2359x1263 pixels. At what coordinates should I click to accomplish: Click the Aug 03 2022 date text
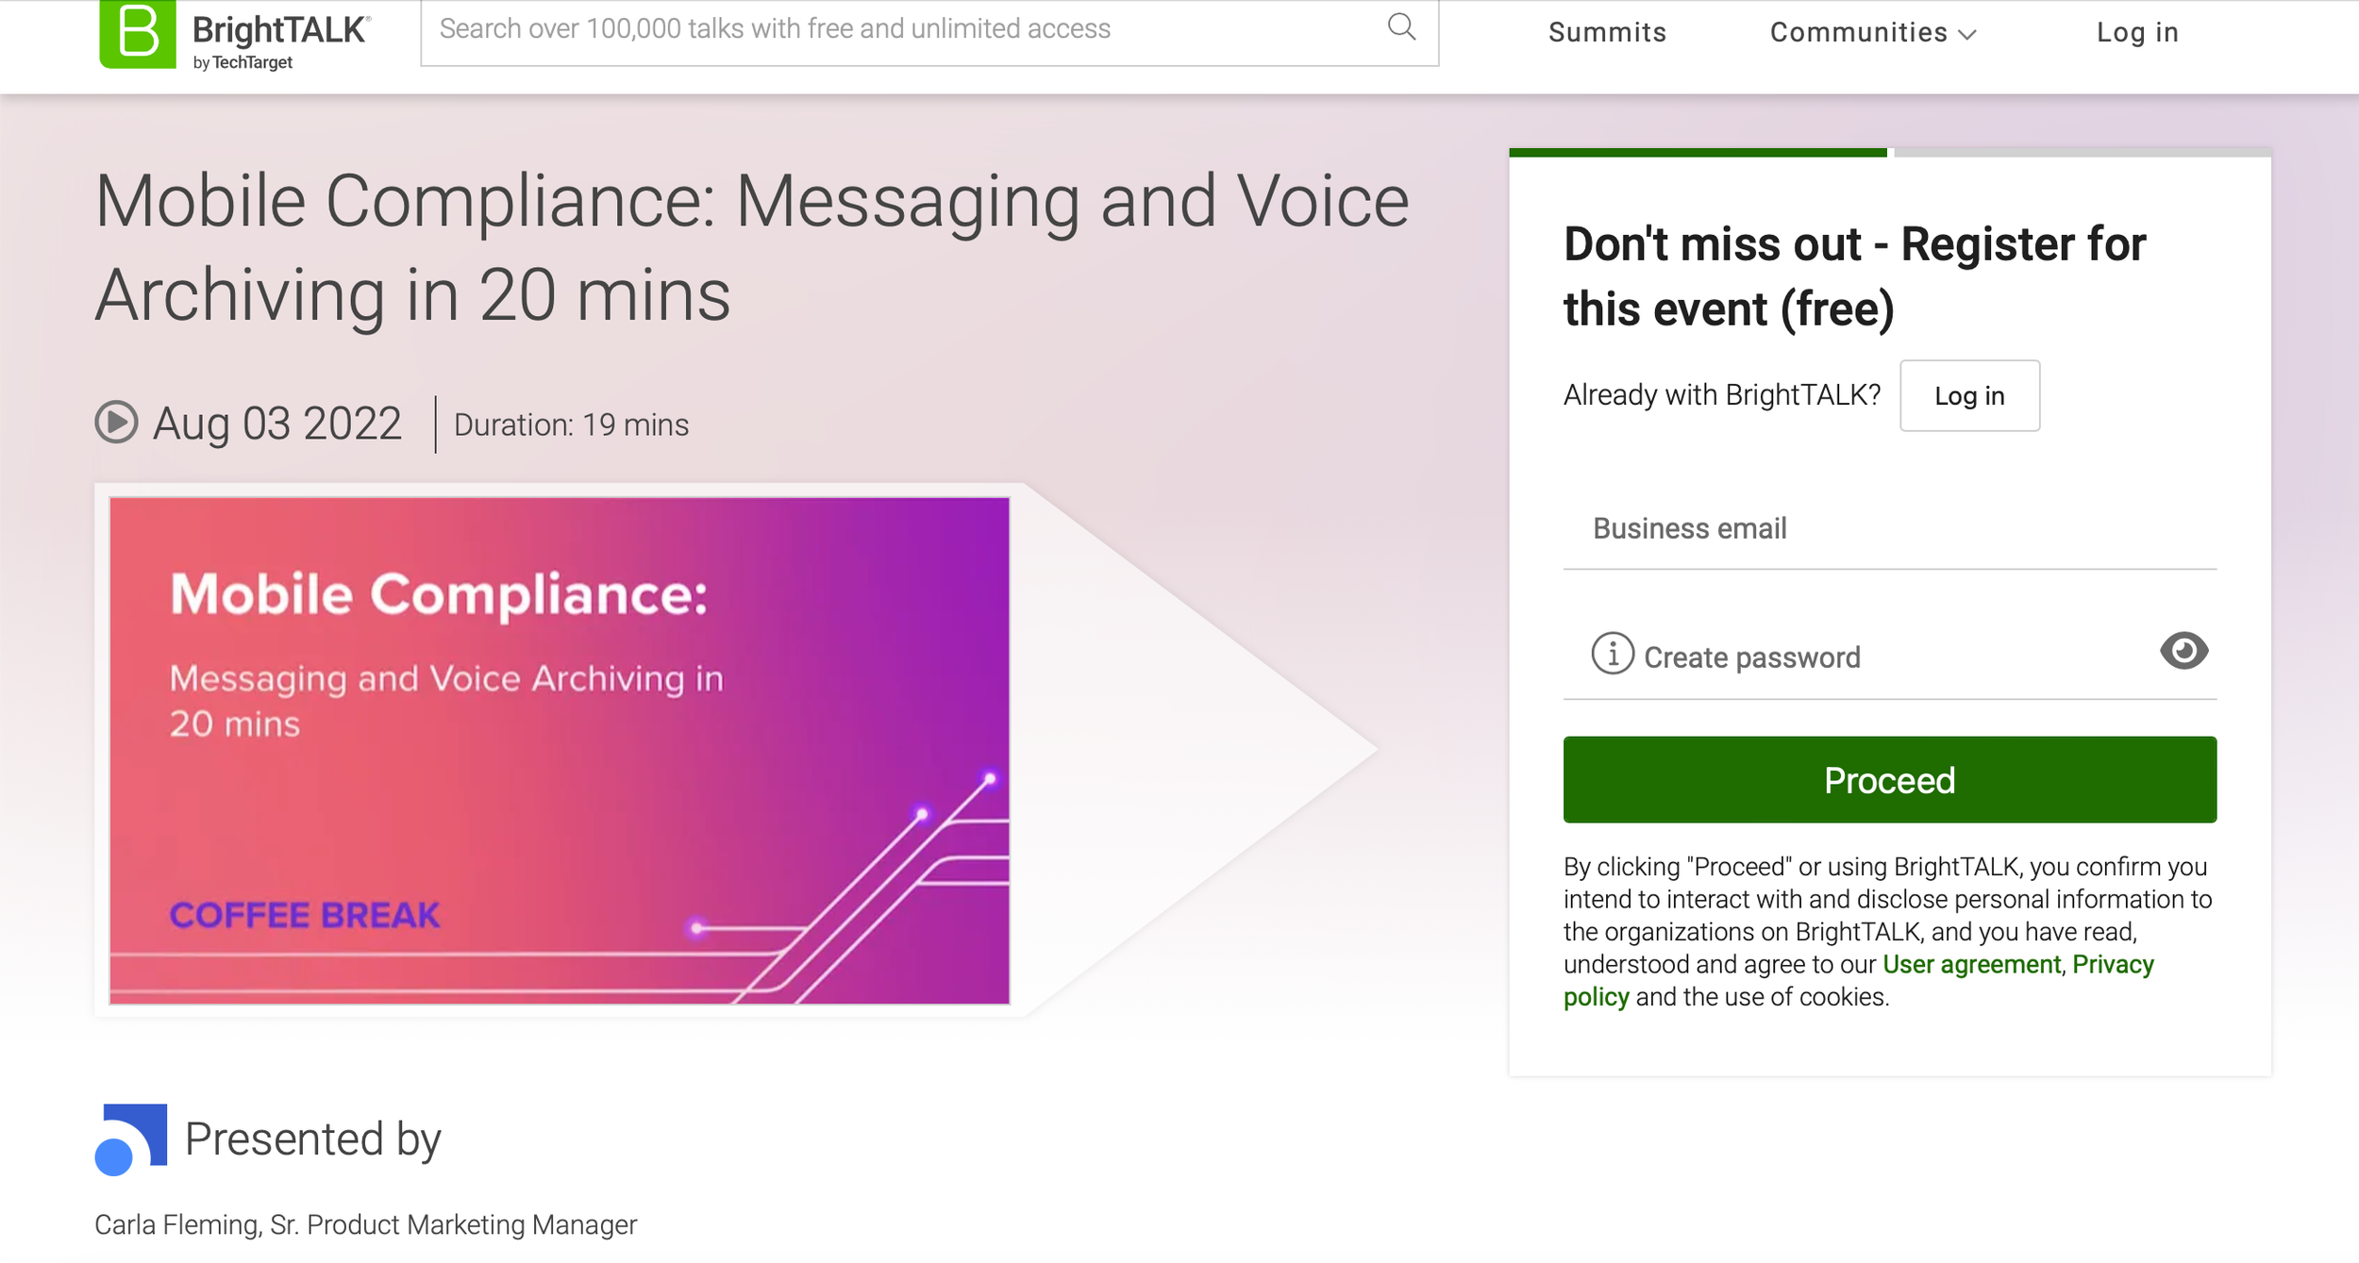pyautogui.click(x=277, y=424)
